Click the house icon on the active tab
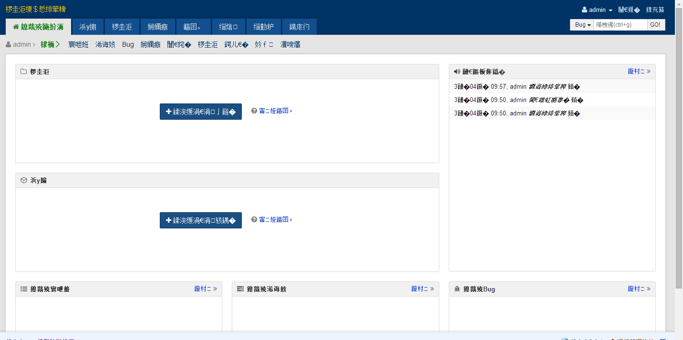The image size is (683, 340). click(x=16, y=27)
